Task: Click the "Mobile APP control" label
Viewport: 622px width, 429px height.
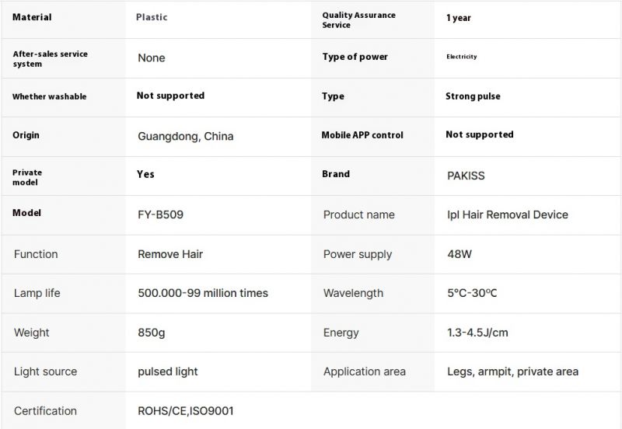Action: tap(362, 135)
